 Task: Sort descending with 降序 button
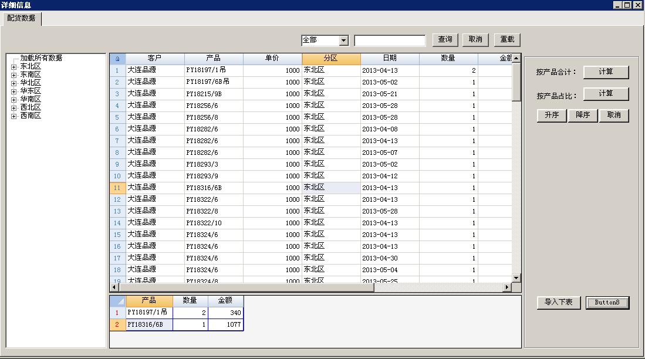pos(583,116)
